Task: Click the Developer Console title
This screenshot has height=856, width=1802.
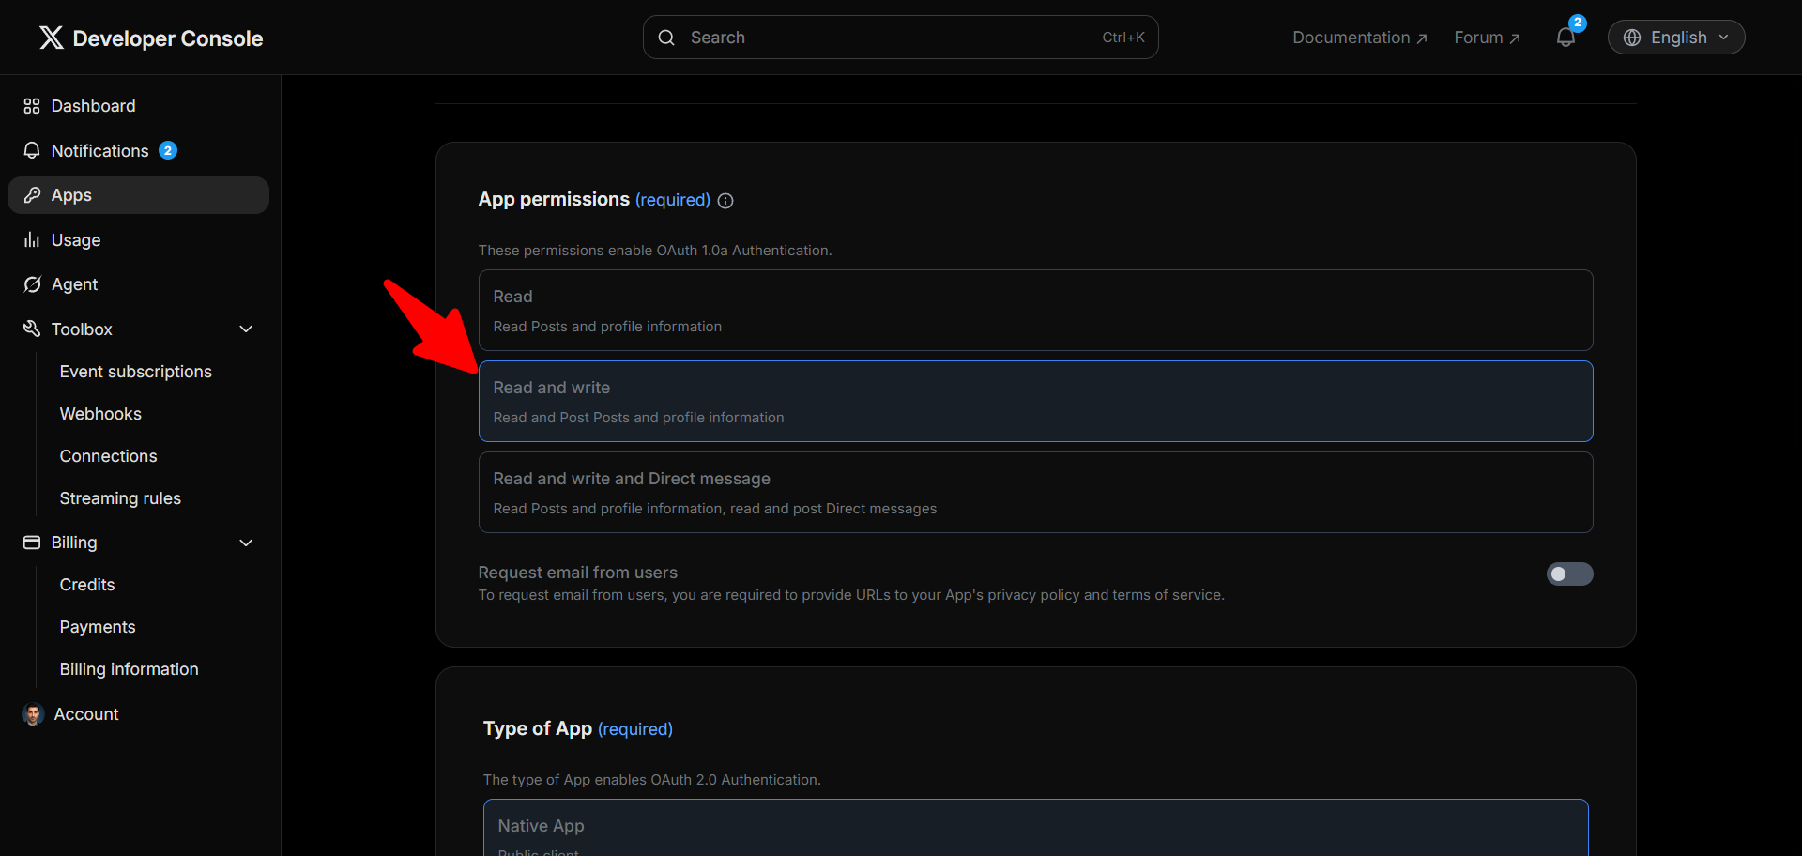Action: click(168, 38)
